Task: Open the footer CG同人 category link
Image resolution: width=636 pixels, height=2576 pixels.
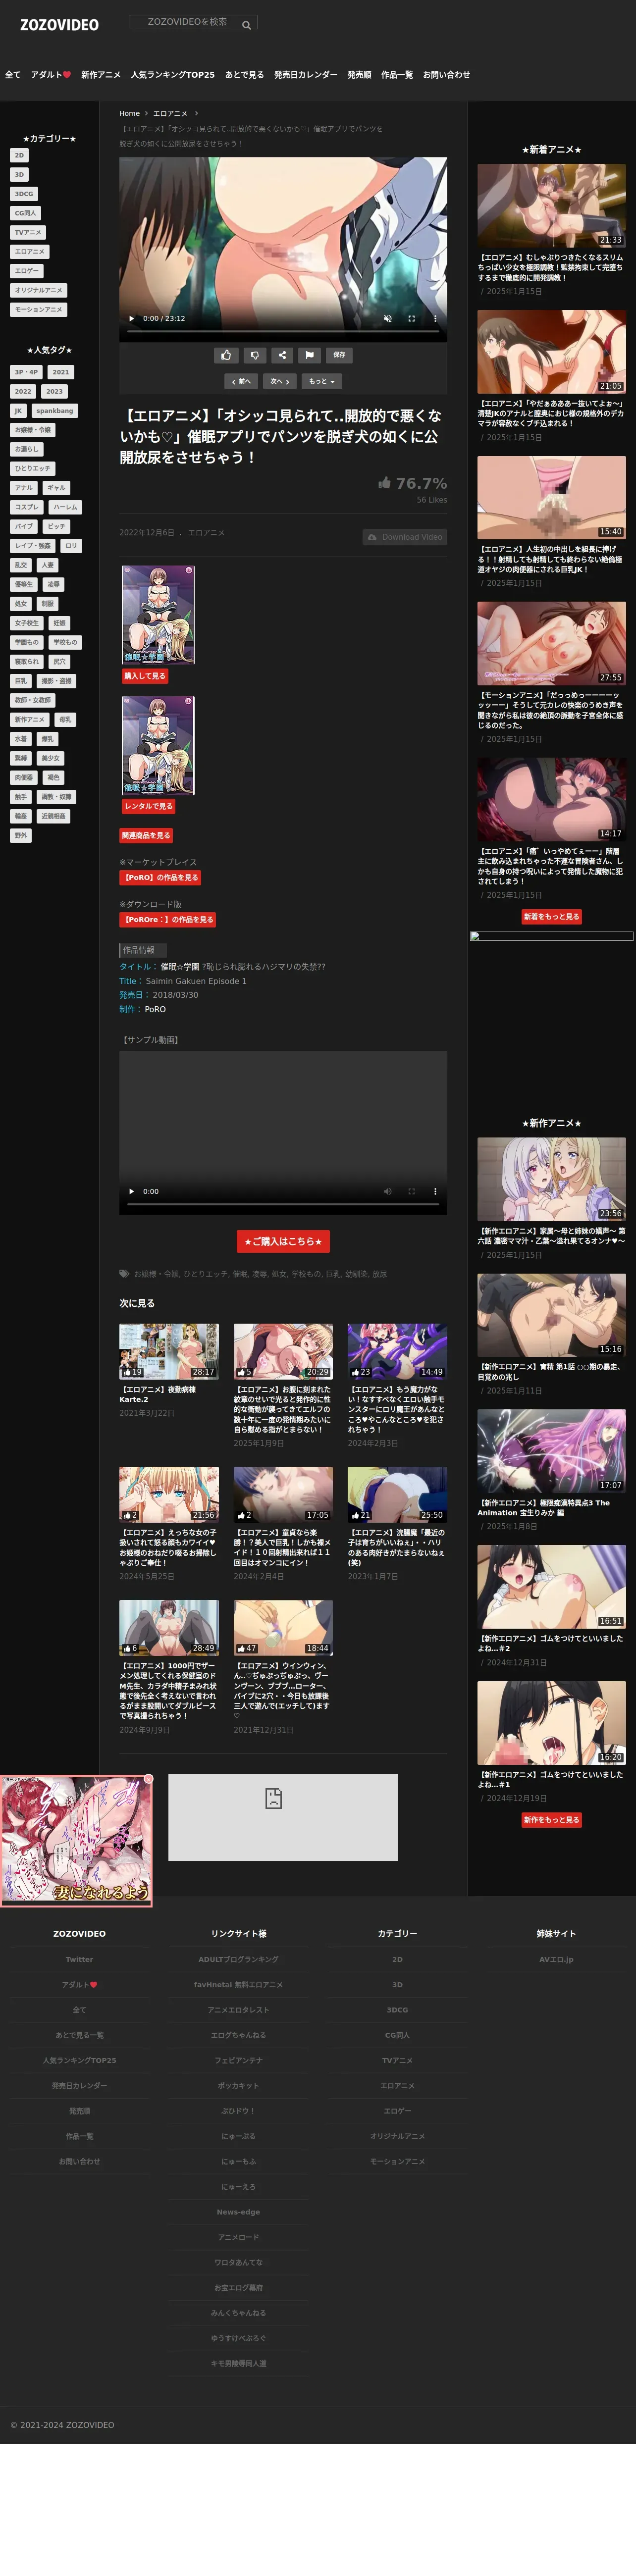Action: click(397, 2035)
